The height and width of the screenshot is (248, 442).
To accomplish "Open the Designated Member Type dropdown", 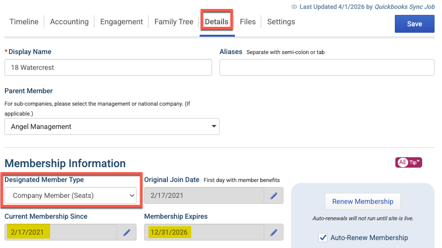I will point(71,195).
